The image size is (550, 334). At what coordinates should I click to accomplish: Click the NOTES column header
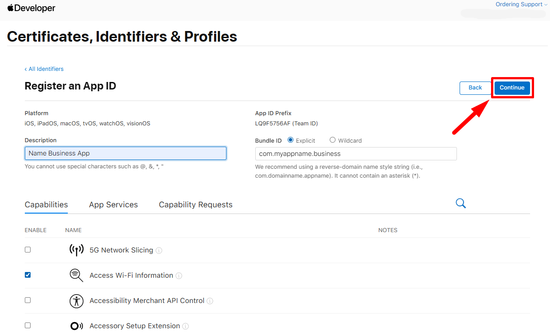pyautogui.click(x=388, y=230)
